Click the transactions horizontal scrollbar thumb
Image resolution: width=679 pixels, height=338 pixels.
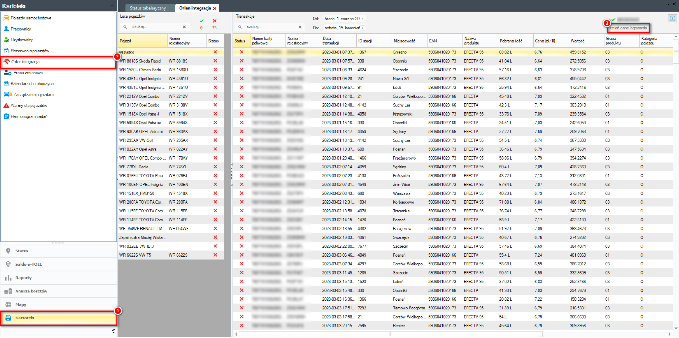(x=390, y=334)
